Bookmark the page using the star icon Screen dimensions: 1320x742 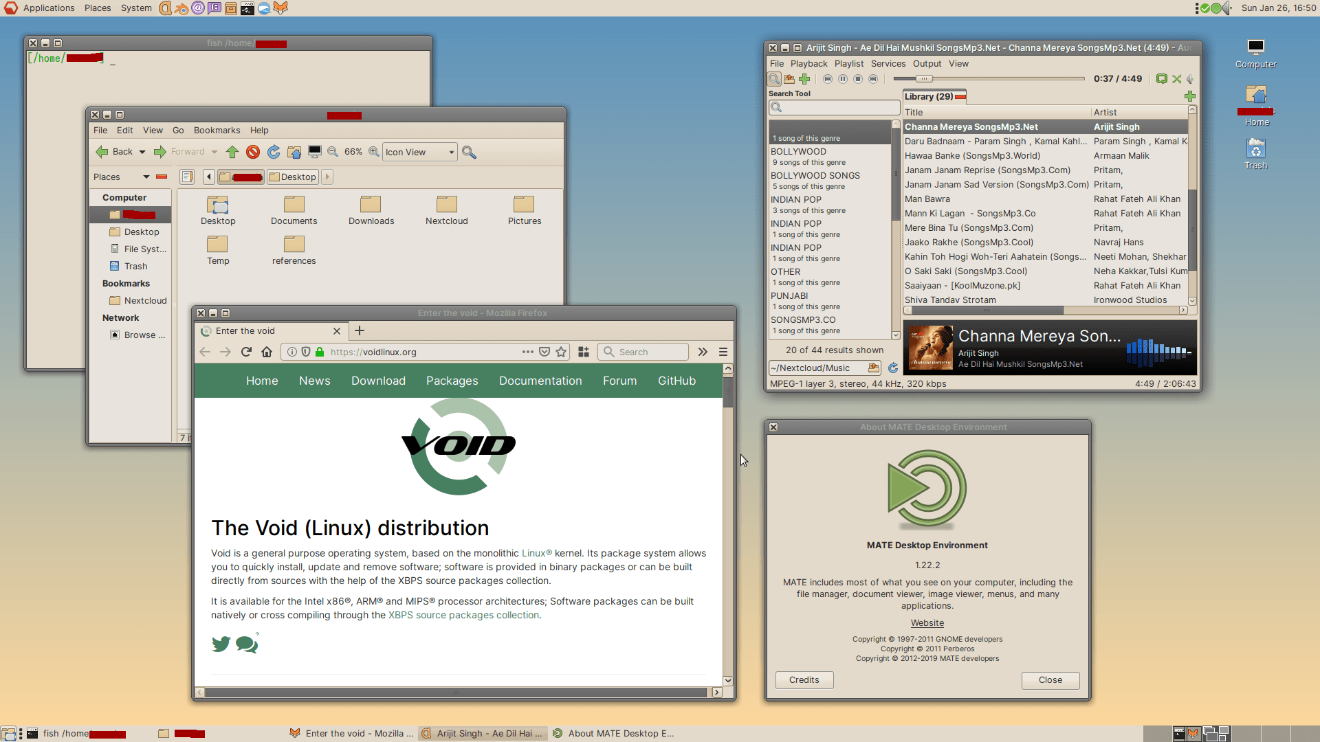coord(562,352)
